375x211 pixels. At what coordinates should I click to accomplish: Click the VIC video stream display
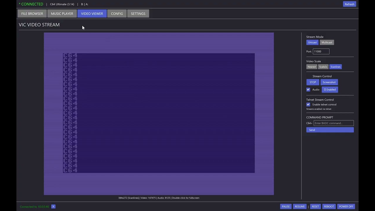159,114
